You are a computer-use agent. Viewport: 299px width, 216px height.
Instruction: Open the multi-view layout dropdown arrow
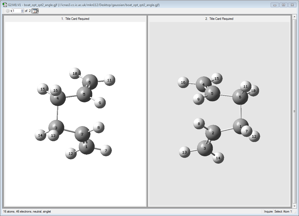38,11
